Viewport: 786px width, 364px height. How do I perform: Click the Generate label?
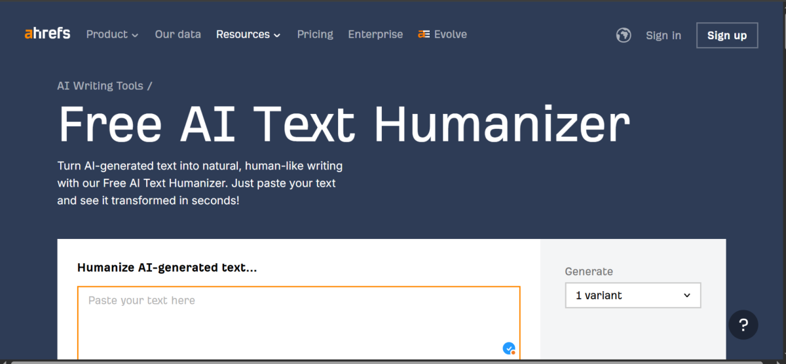click(x=589, y=271)
